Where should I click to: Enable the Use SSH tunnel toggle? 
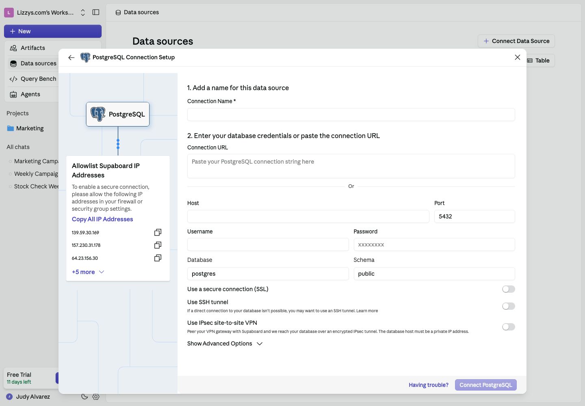(x=508, y=306)
